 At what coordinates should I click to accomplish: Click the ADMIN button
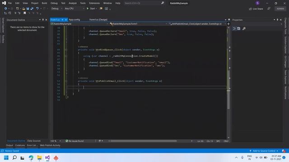[x=280, y=9]
